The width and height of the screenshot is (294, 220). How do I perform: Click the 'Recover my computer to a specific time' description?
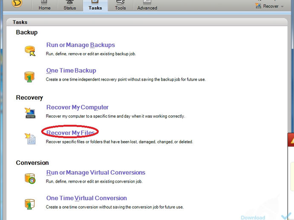pyautogui.click(x=115, y=116)
